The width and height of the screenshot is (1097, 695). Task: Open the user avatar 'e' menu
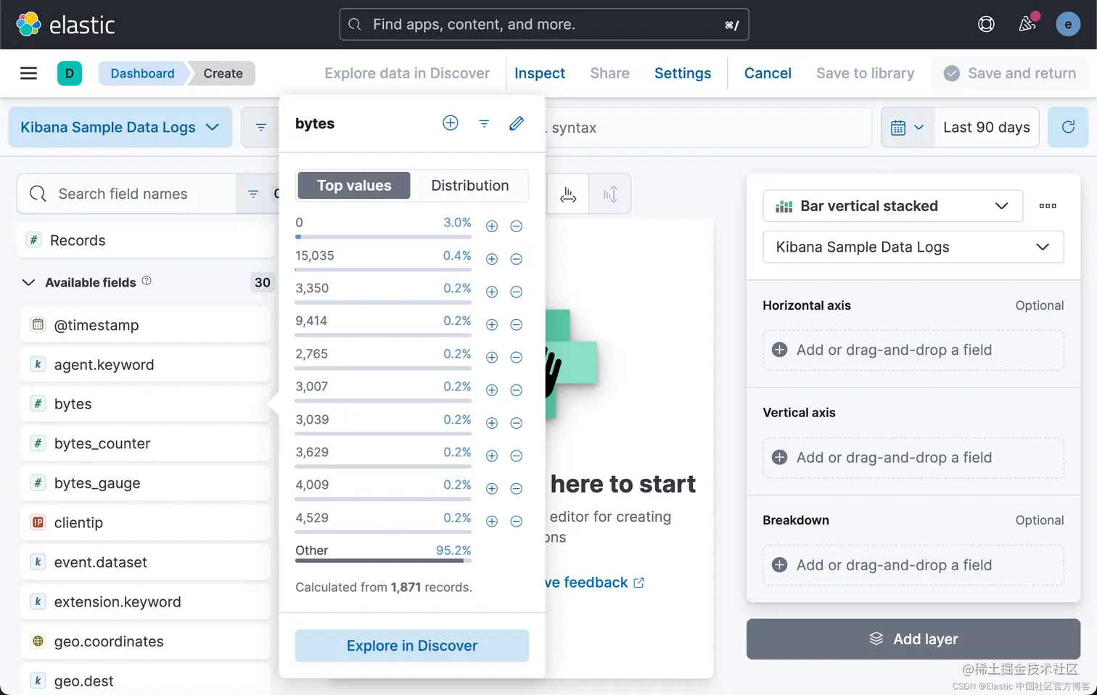(1067, 25)
